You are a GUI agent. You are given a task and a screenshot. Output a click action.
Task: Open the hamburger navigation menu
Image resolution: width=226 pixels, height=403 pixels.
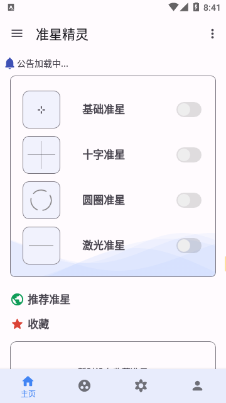pos(17,33)
